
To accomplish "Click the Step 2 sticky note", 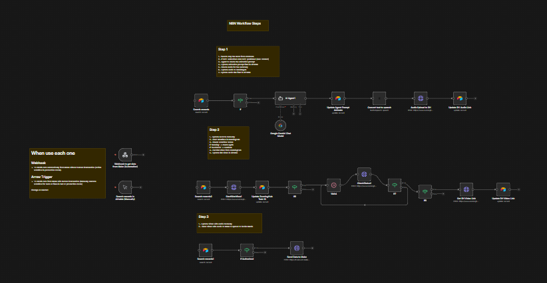I will (x=228, y=142).
